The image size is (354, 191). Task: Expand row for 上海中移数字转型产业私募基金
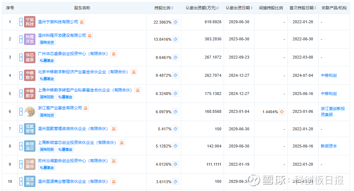pyautogui.click(x=21, y=94)
